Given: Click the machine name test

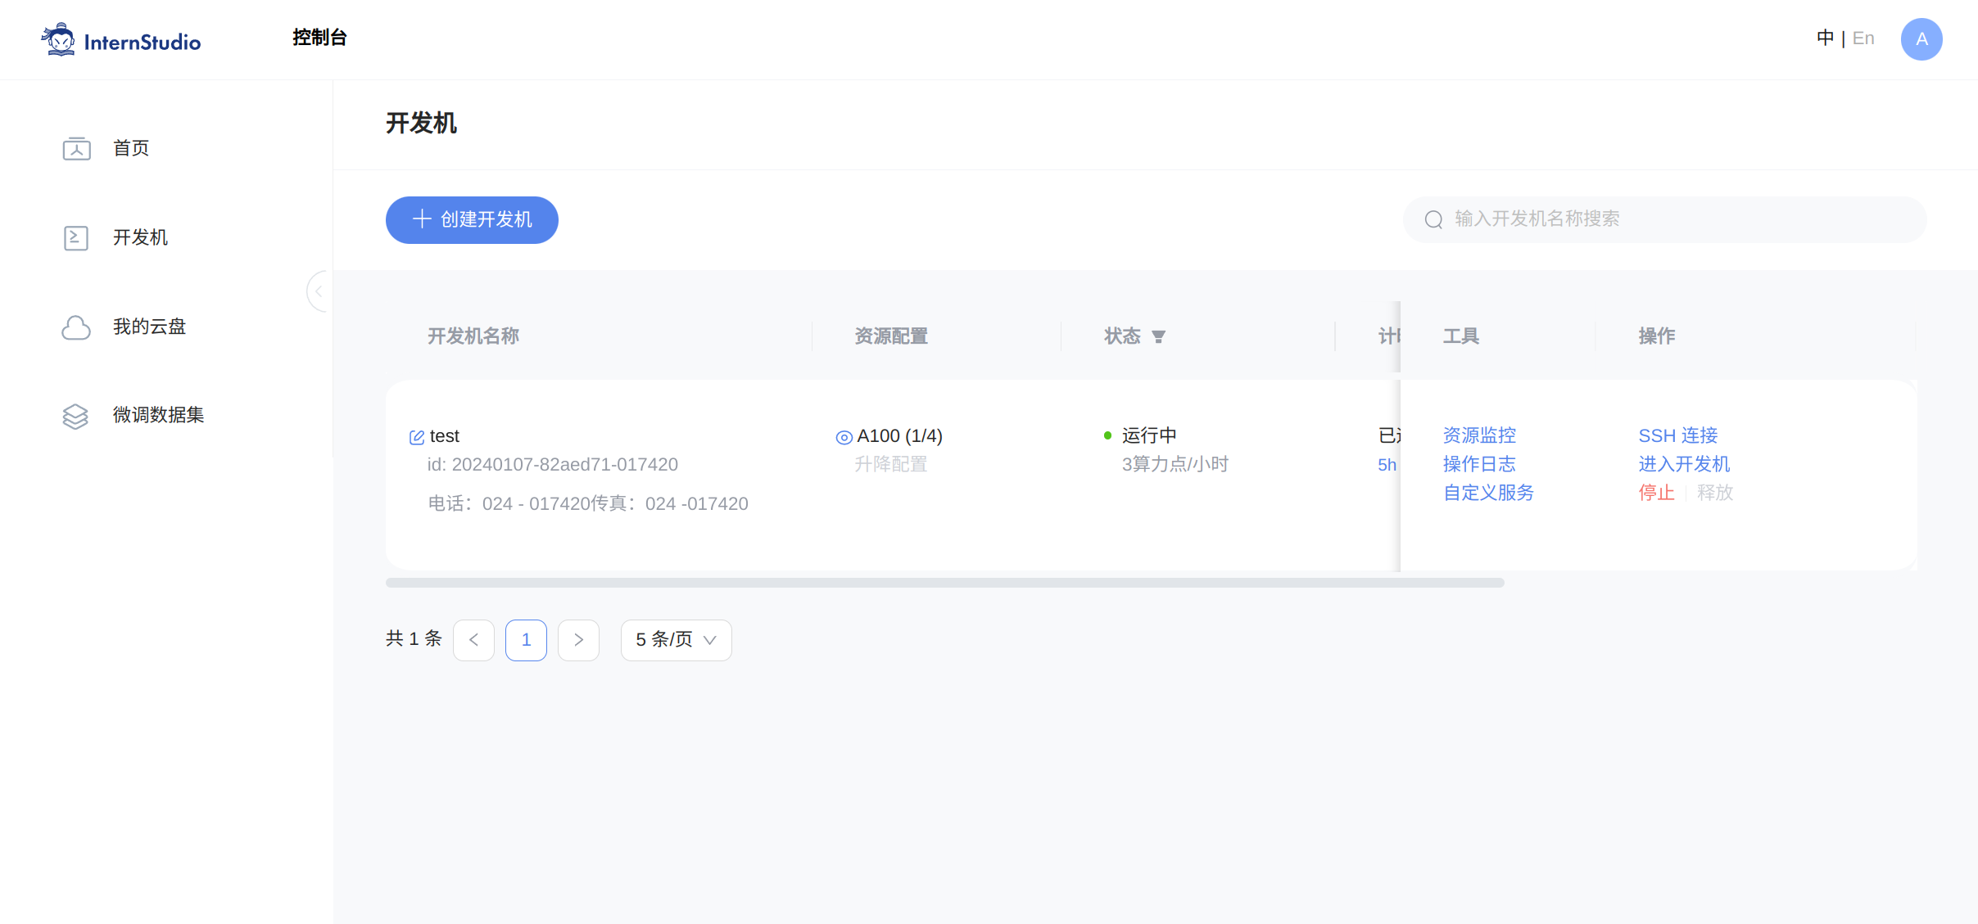Looking at the screenshot, I should coord(444,436).
